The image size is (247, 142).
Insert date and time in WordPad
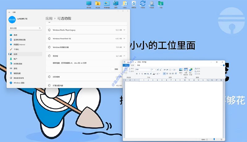point(186,71)
